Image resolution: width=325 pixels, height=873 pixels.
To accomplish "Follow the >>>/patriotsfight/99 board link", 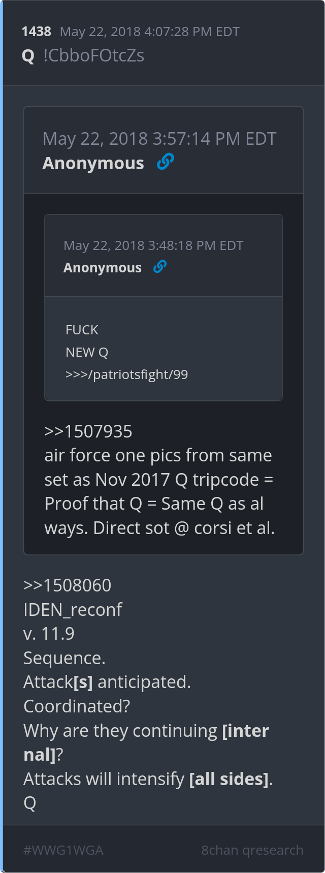I will pyautogui.click(x=126, y=375).
